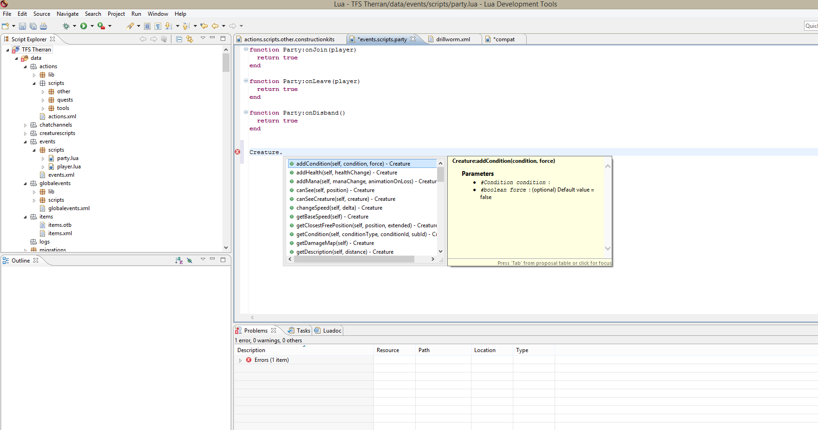This screenshot has height=430, width=818.
Task: Open the Search dropdown arrow
Action: [138, 26]
